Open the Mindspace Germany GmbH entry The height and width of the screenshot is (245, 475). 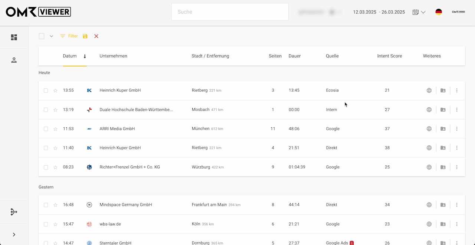tap(126, 205)
